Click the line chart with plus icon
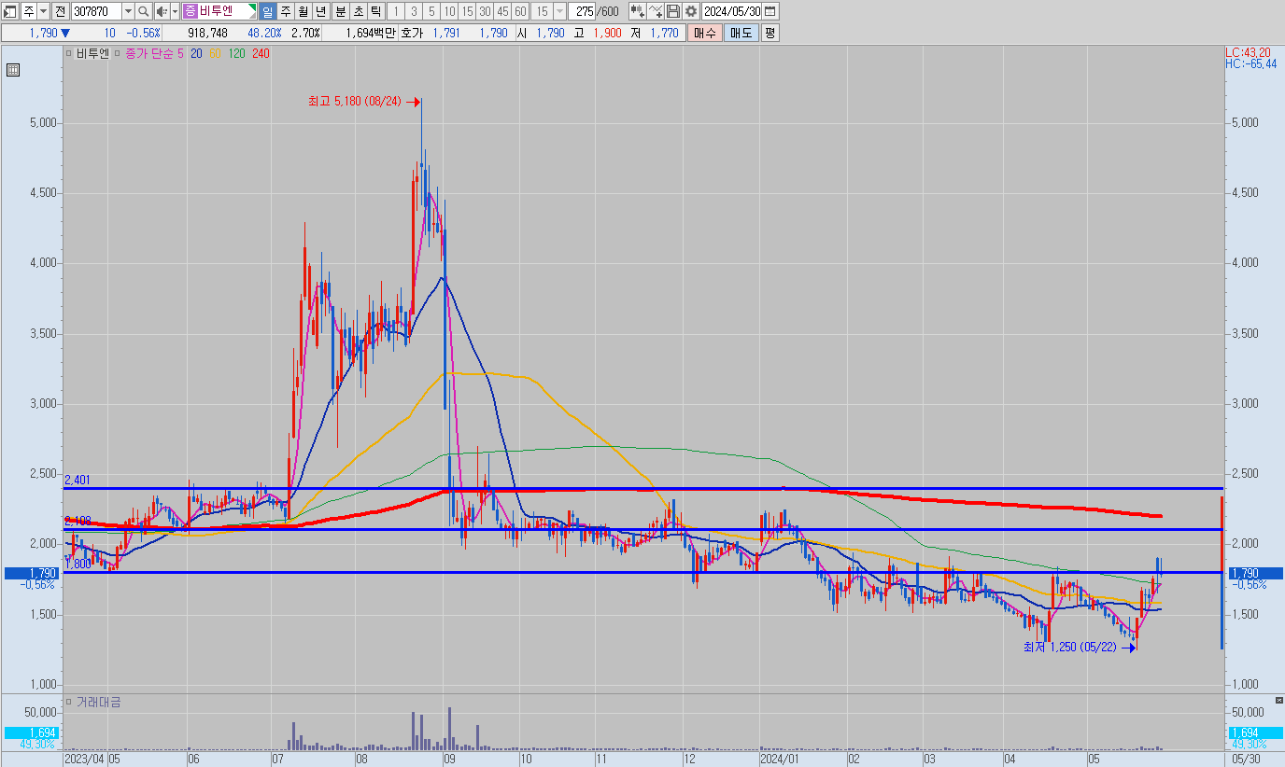Screen dimensions: 1285x767 [x=656, y=11]
